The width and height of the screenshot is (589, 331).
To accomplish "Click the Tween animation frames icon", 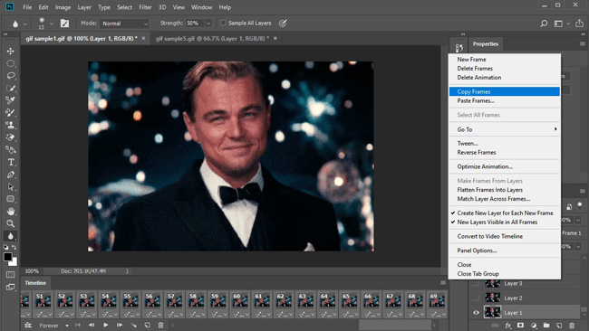I will tap(133, 325).
